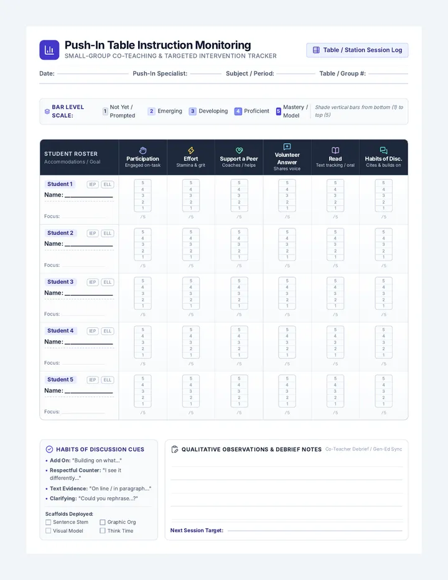The height and width of the screenshot is (580, 448).
Task: Select level 4 Proficient swatch
Action: (x=238, y=111)
